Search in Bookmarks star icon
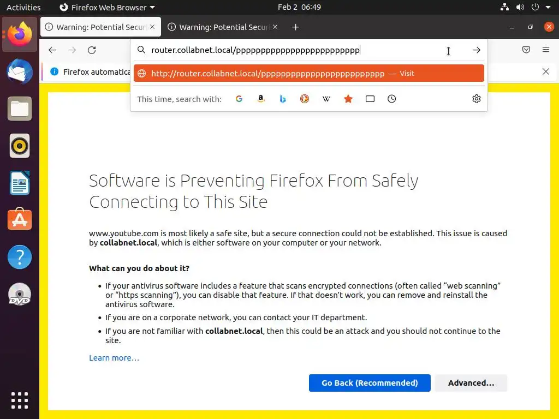This screenshot has width=559, height=419. pyautogui.click(x=348, y=99)
